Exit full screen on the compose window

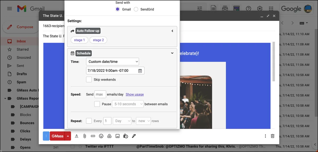(x=268, y=16)
